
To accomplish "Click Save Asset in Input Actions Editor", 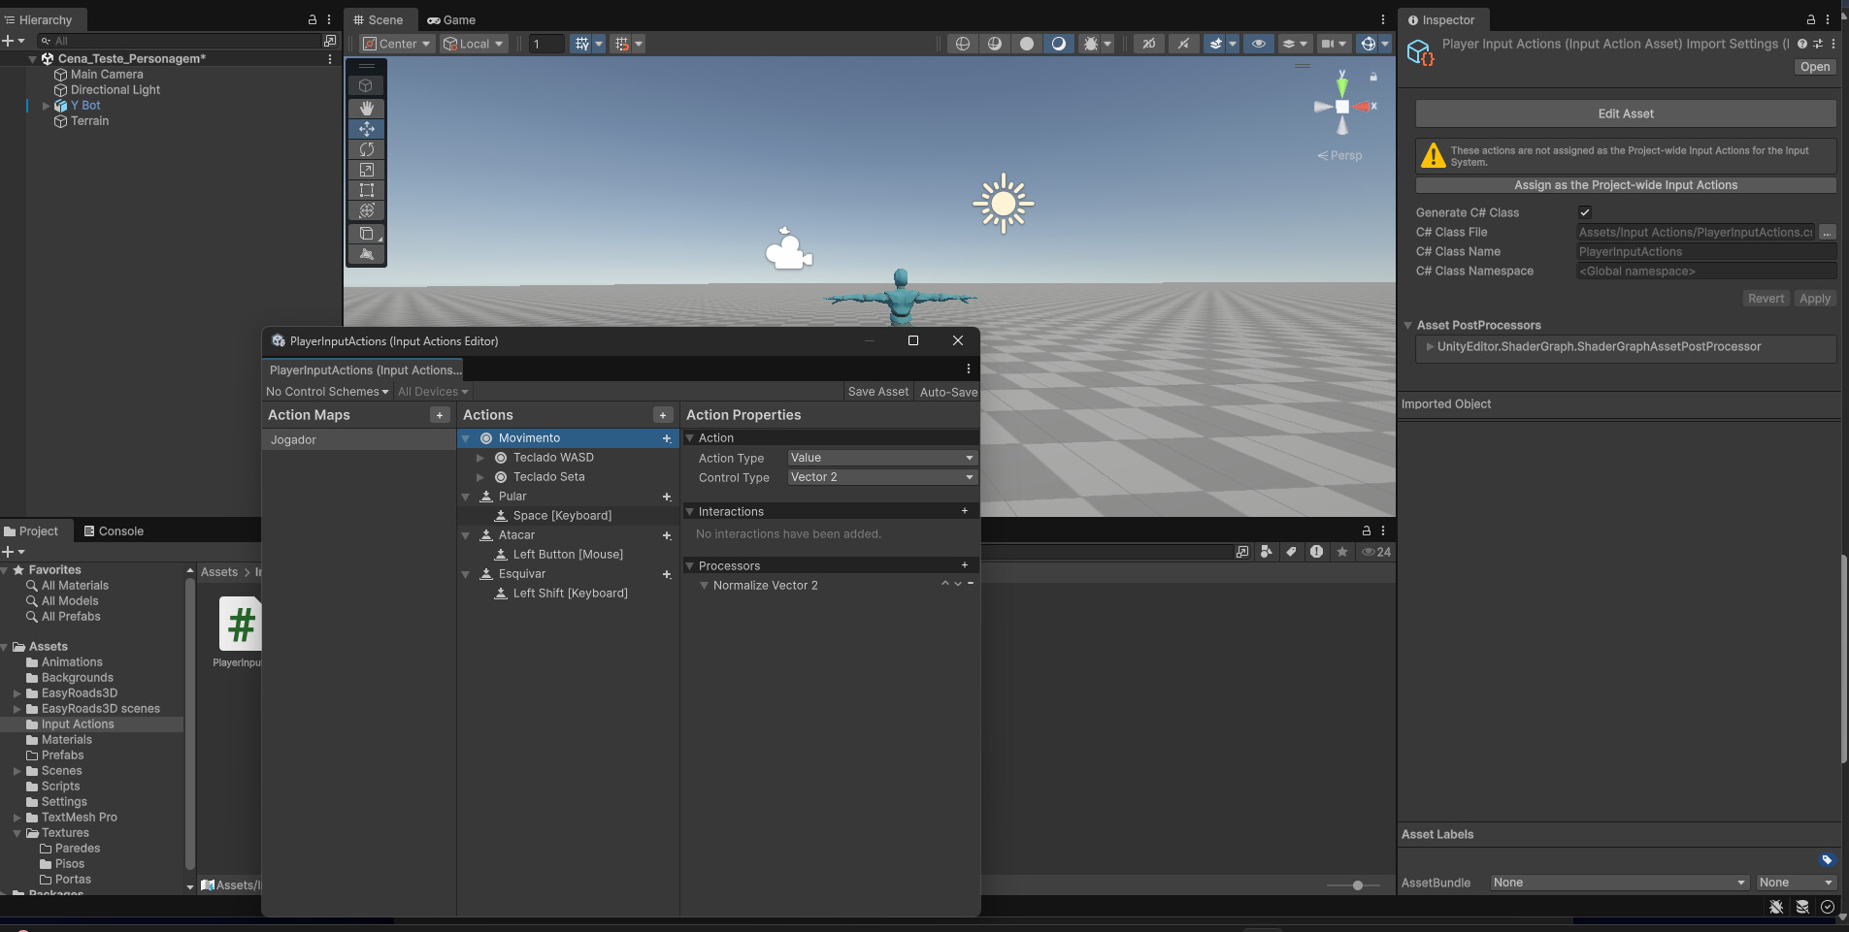I will 878,392.
